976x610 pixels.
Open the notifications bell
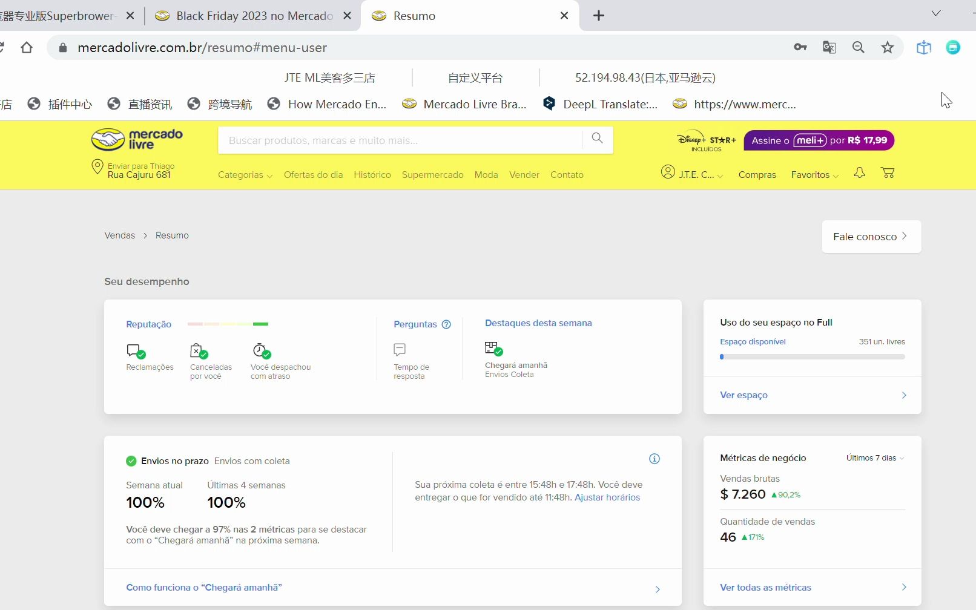(859, 173)
